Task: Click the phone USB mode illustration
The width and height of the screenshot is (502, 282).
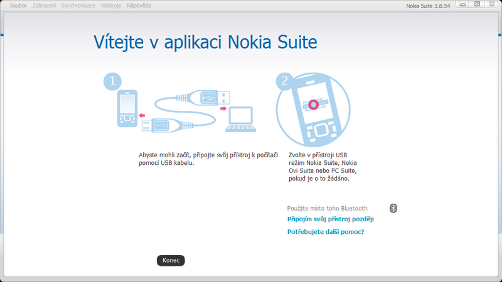Action: pos(313,109)
